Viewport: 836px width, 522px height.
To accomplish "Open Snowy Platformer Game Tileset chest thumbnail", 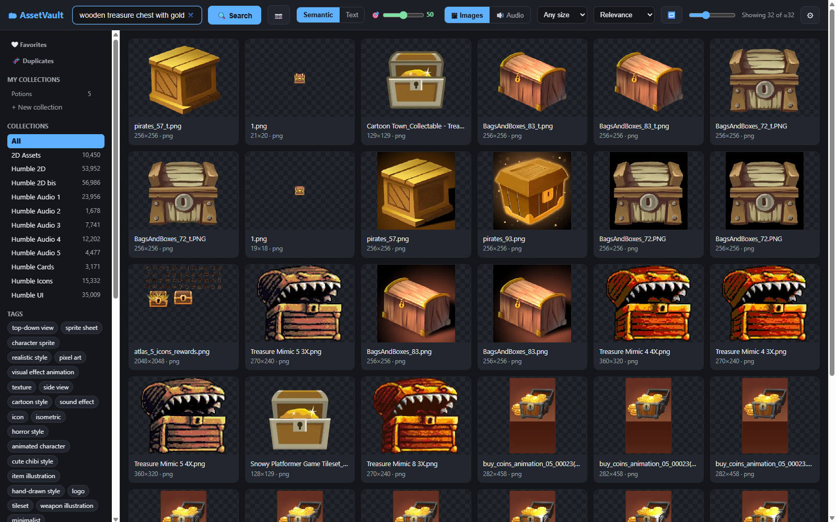I will [x=299, y=416].
